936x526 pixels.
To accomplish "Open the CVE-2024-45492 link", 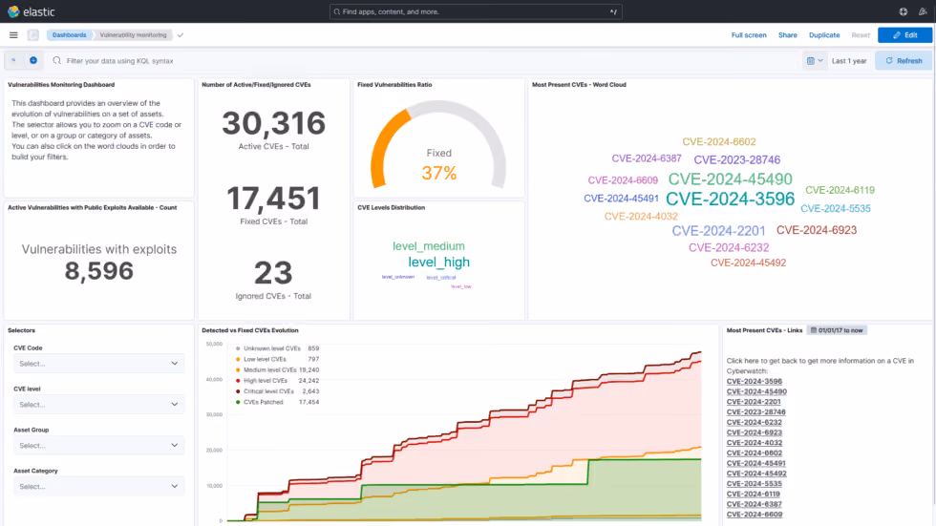I will pos(756,473).
